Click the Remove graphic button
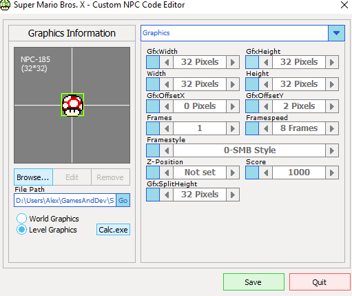The width and height of the screenshot is (352, 296). [110, 177]
